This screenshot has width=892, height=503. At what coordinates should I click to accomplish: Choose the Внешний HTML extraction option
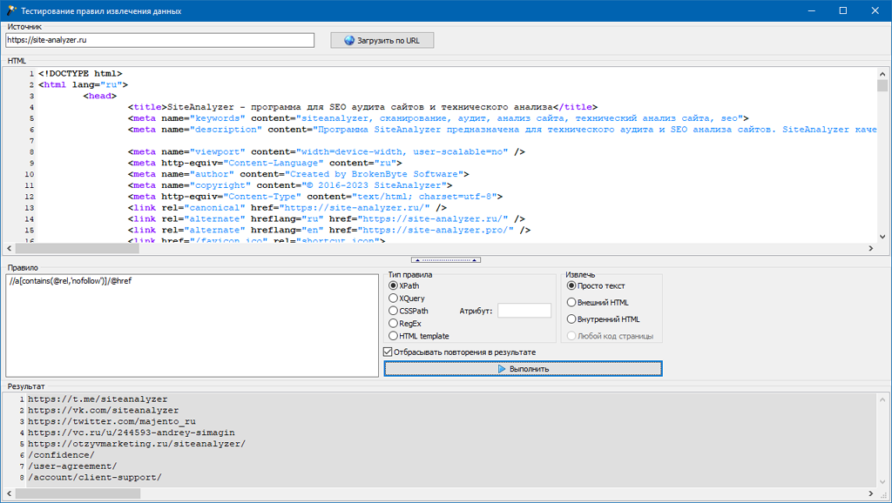598,302
